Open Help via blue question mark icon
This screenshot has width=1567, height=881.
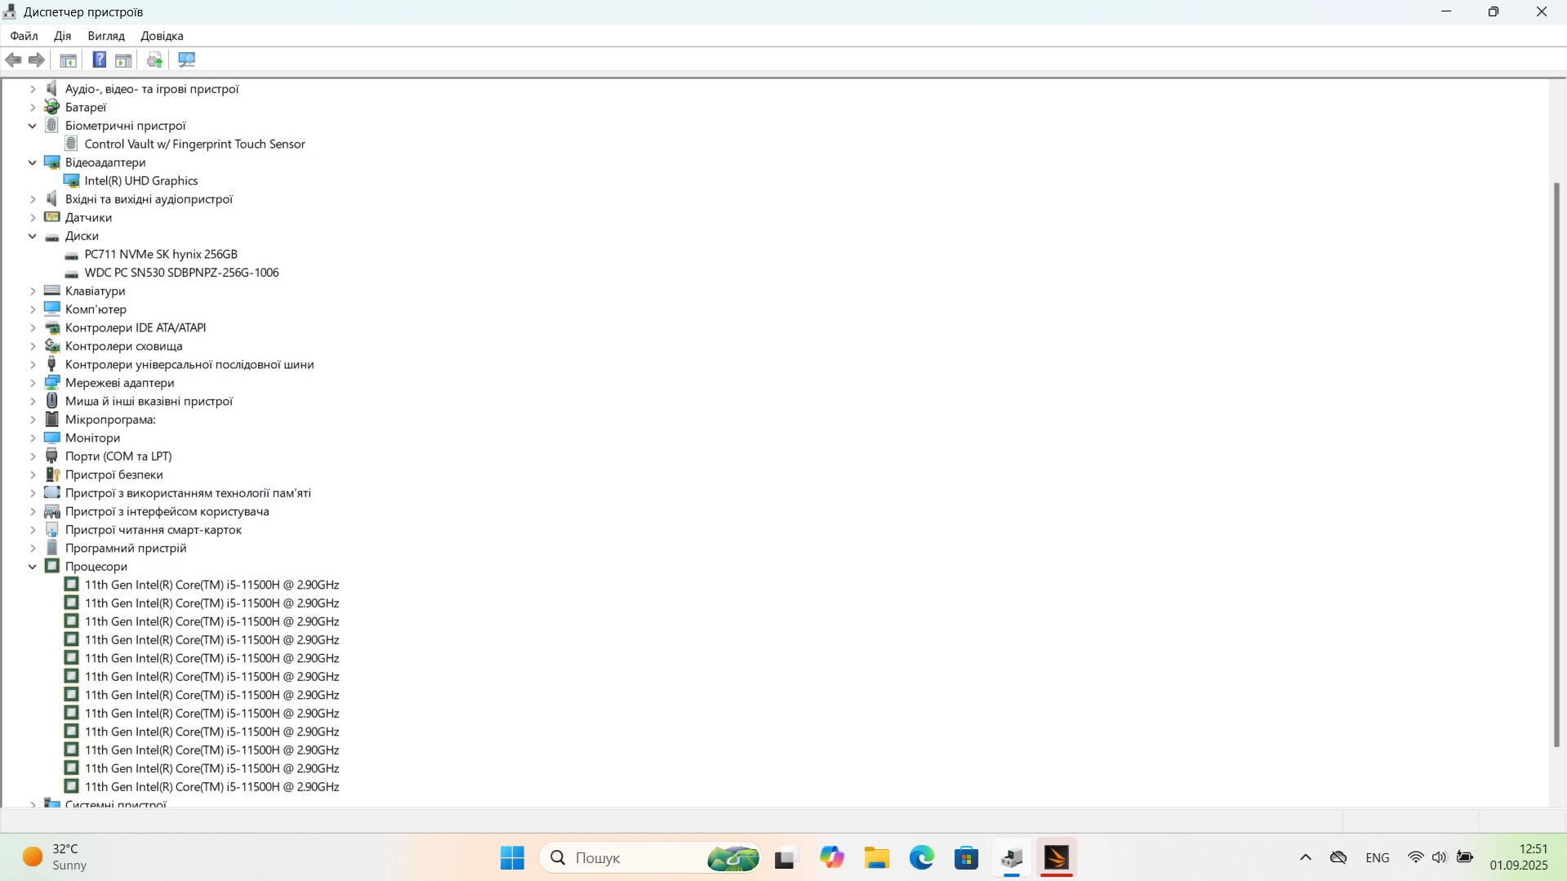99,60
